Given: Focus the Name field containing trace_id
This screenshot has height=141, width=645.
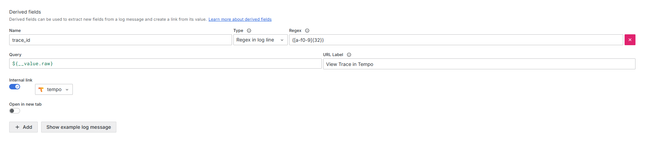Looking at the screenshot, I should coord(120,40).
